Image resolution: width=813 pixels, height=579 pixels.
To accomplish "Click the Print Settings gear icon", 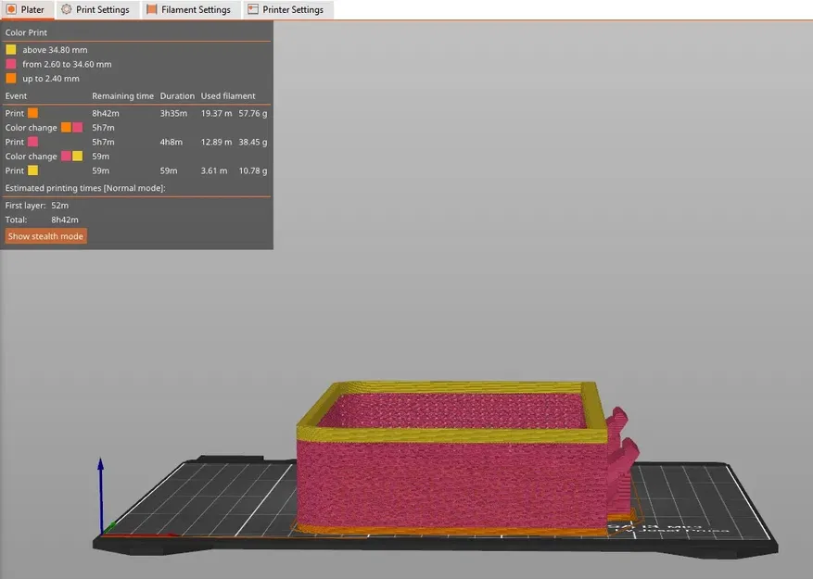I will 65,9.
